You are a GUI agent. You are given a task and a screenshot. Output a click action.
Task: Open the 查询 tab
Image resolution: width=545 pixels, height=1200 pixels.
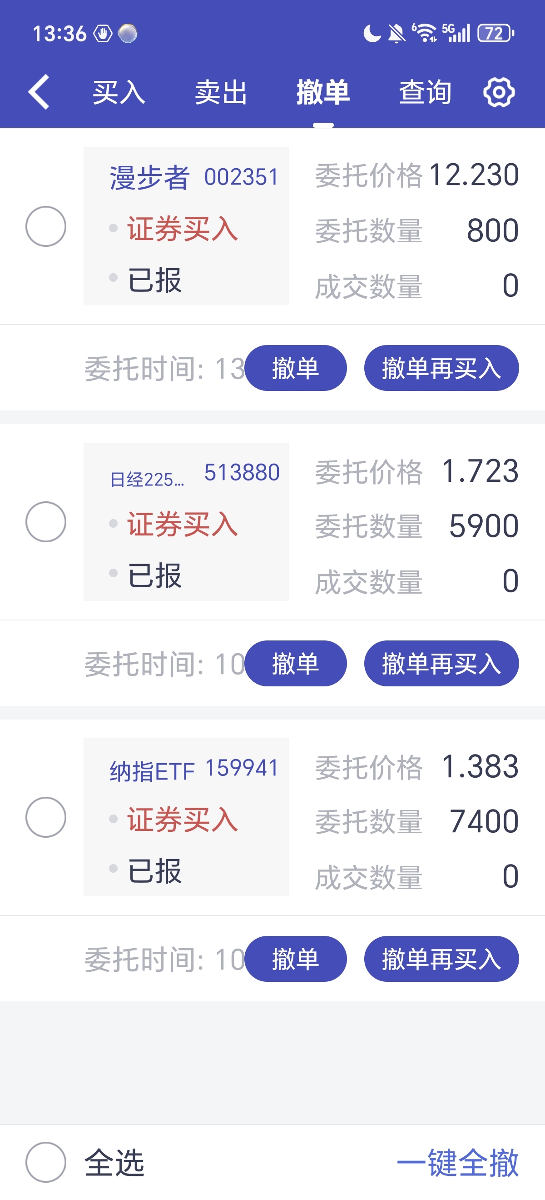click(x=425, y=92)
